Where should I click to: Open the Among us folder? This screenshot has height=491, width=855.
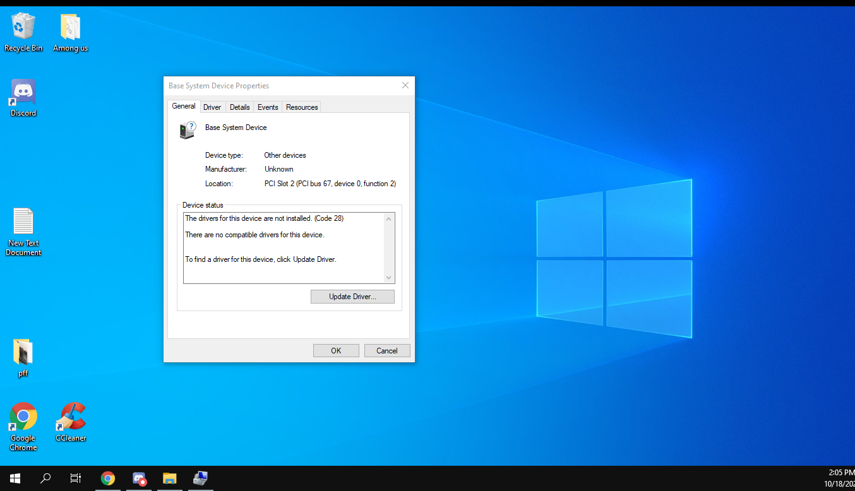click(x=70, y=25)
